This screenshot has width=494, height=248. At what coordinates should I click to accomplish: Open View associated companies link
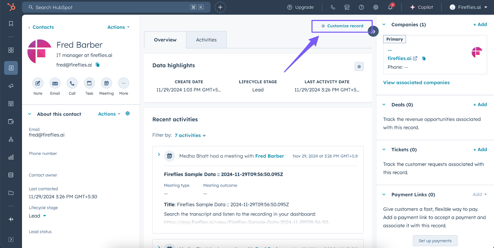click(416, 82)
